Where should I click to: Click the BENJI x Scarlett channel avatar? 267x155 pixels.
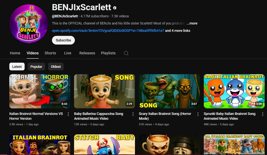coord(28,24)
